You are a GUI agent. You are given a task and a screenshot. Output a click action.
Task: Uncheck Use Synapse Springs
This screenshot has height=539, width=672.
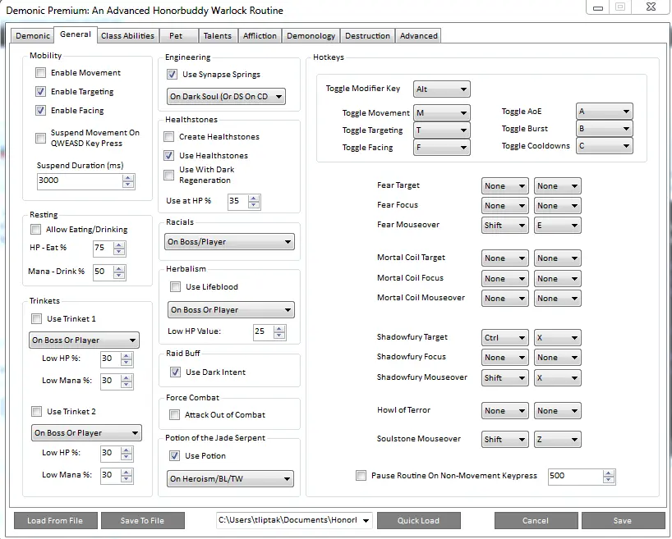172,75
